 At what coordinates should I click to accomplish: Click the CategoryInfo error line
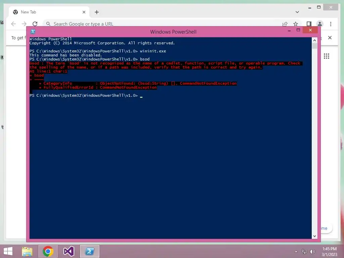click(x=138, y=83)
